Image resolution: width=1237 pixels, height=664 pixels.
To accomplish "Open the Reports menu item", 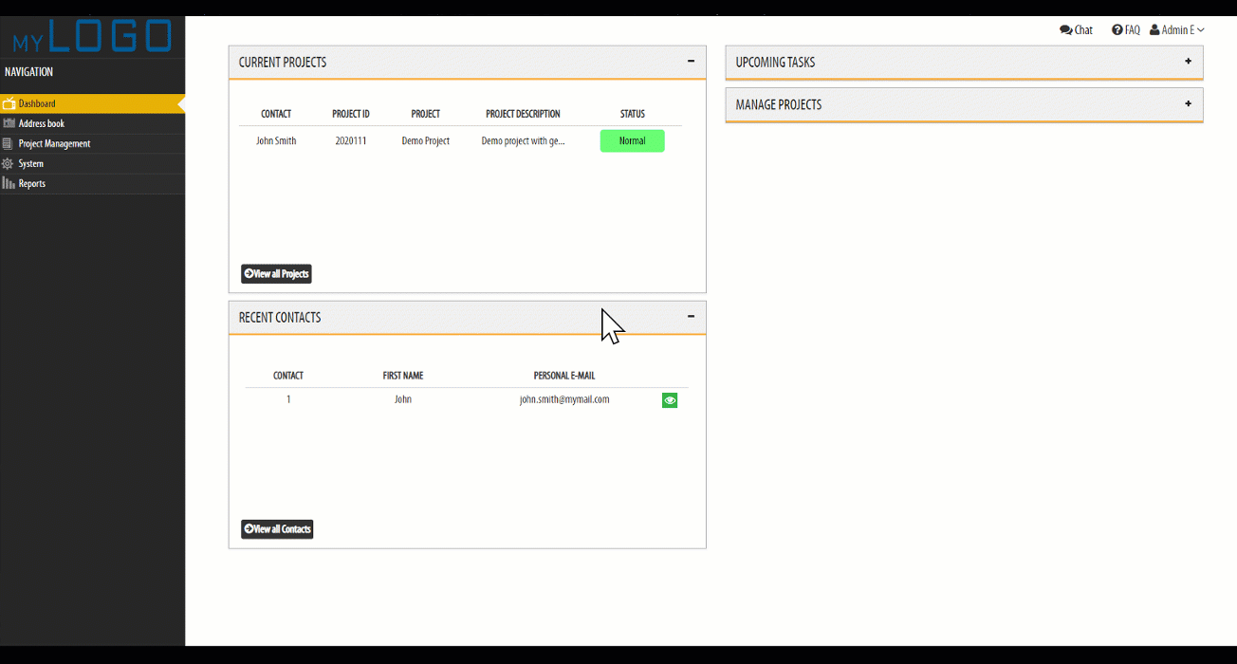I will [x=32, y=183].
